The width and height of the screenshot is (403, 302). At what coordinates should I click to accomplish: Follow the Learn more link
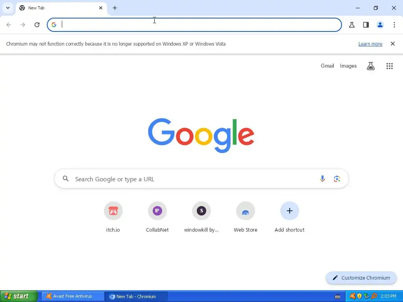tap(370, 44)
